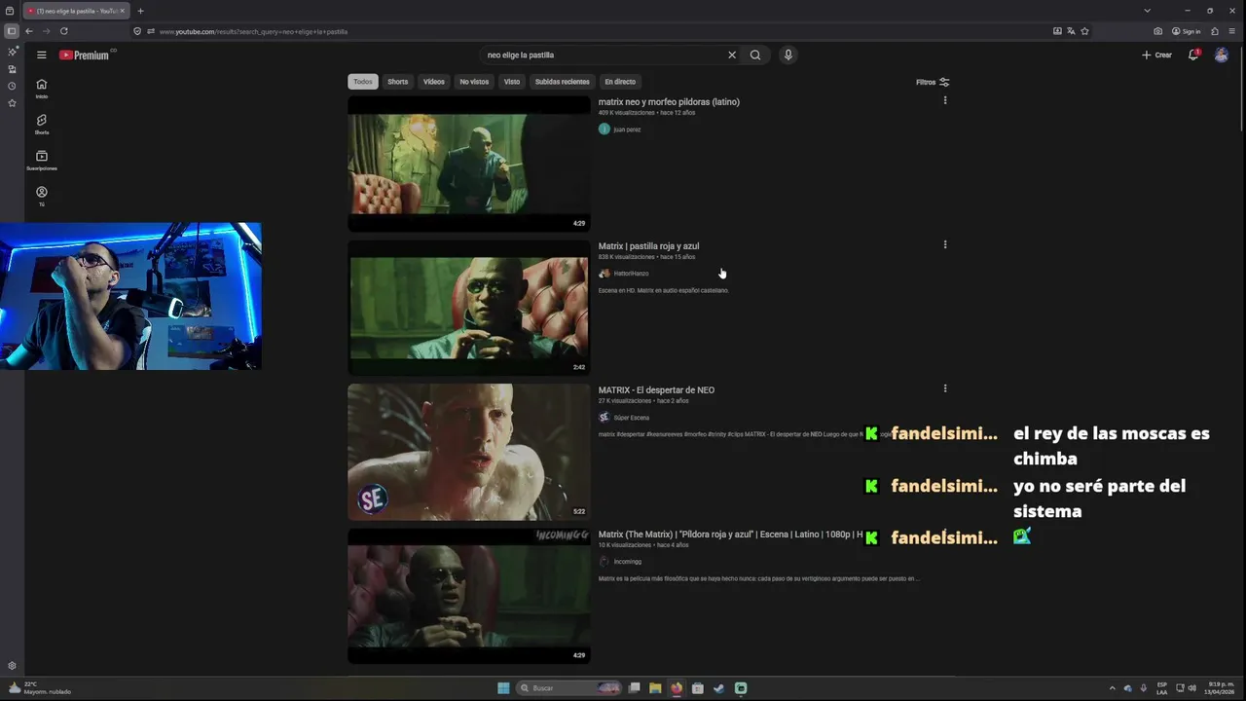Reload the page with the refresh icon
The width and height of the screenshot is (1246, 701).
tap(64, 31)
